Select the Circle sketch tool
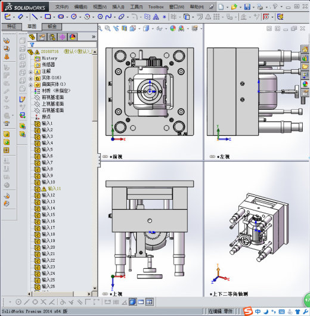This screenshot has width=310, height=316. coord(74,17)
